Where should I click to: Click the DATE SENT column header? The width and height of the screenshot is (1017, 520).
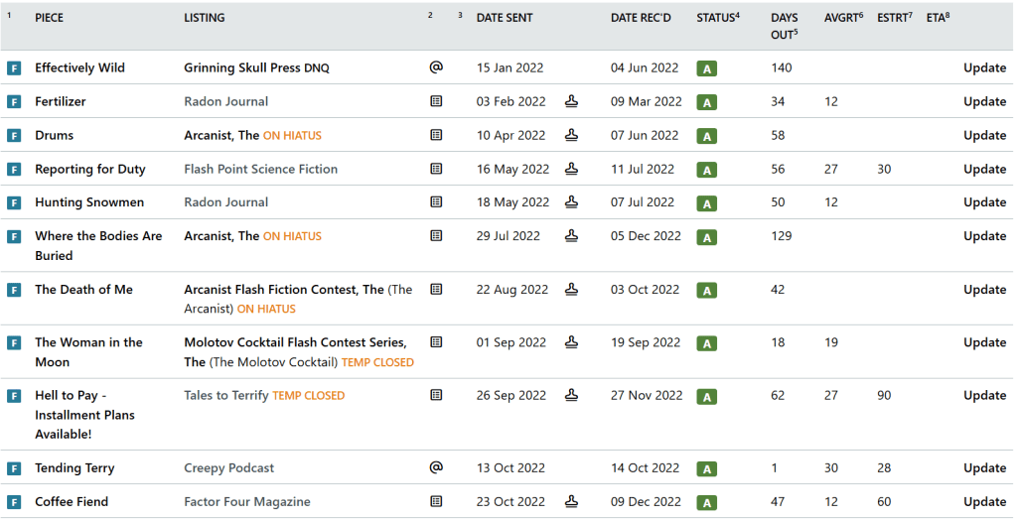(504, 18)
